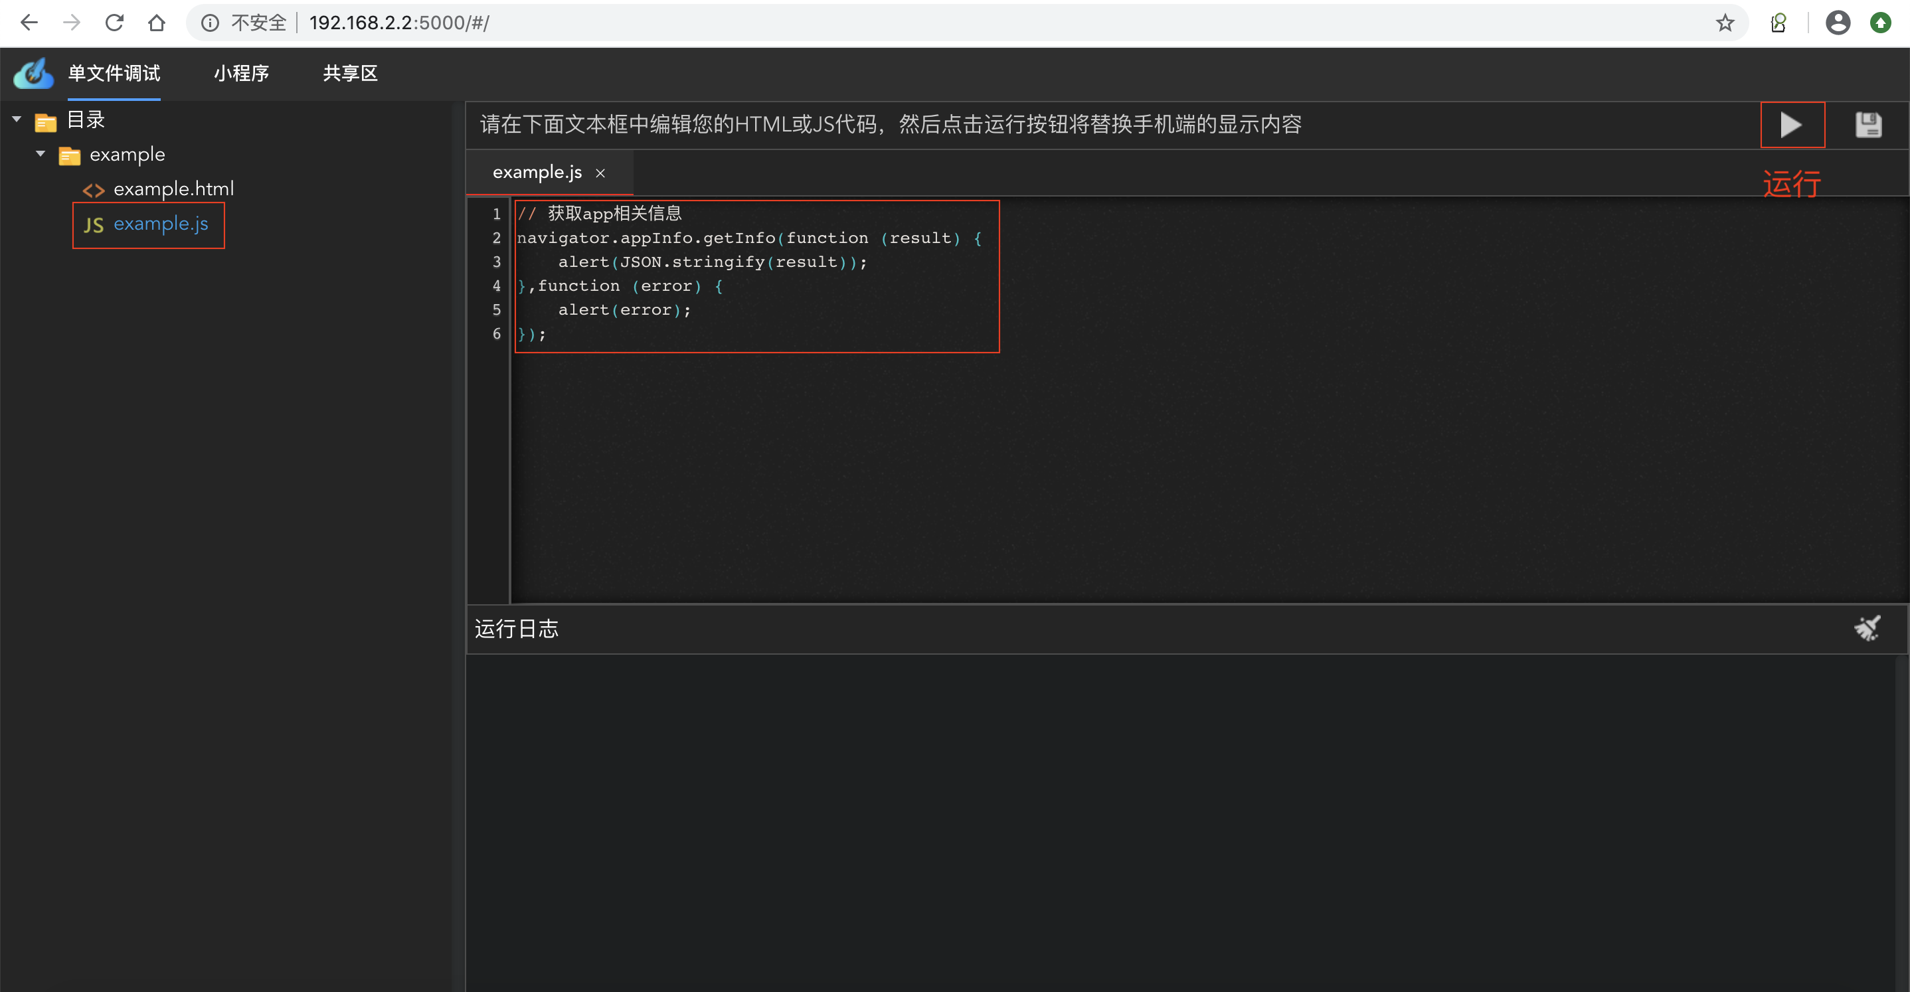Click the alert(error); code line
The image size is (1910, 992).
[x=624, y=310]
